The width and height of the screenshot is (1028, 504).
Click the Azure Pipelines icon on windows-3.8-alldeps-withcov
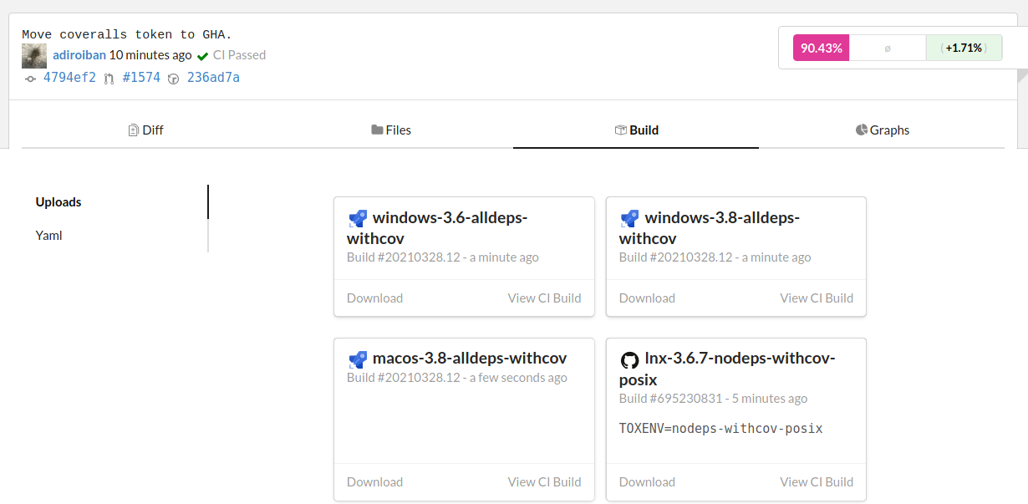[630, 219]
